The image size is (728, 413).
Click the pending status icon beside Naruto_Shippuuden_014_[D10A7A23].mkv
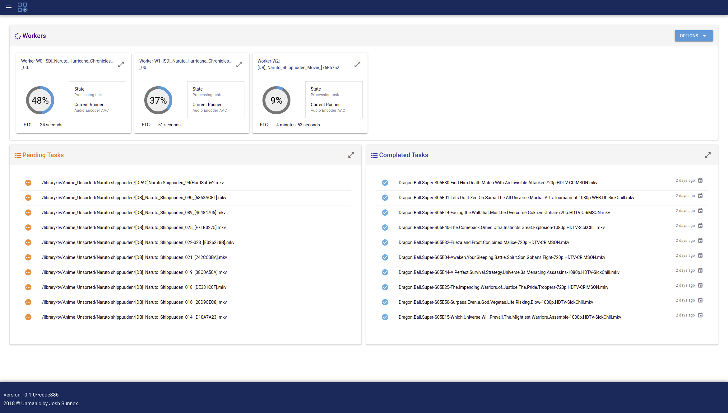click(x=28, y=317)
